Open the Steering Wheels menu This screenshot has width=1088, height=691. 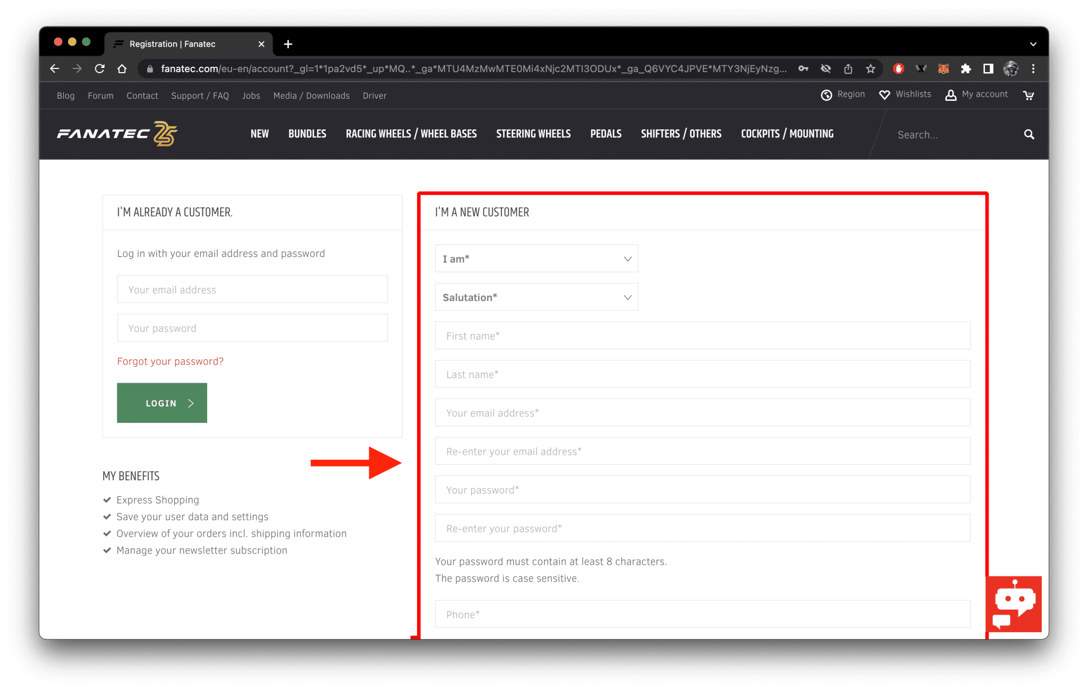(533, 134)
